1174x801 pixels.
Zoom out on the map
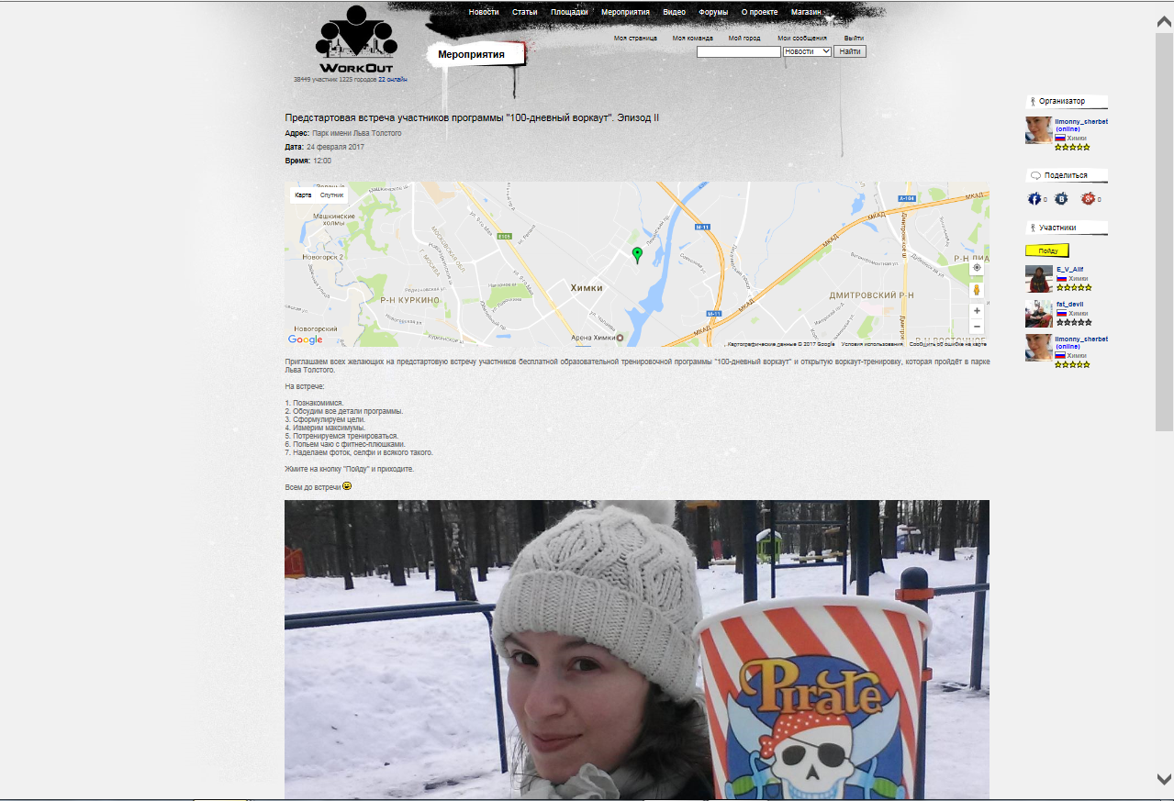coord(977,327)
